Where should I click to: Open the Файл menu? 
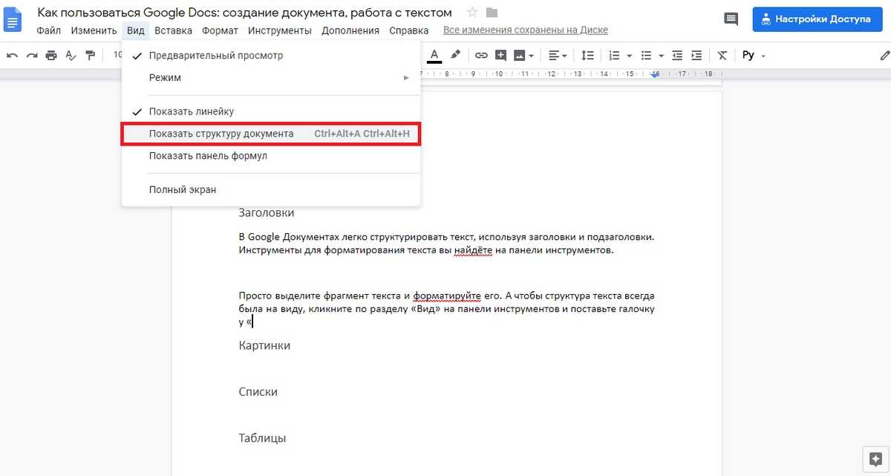49,30
